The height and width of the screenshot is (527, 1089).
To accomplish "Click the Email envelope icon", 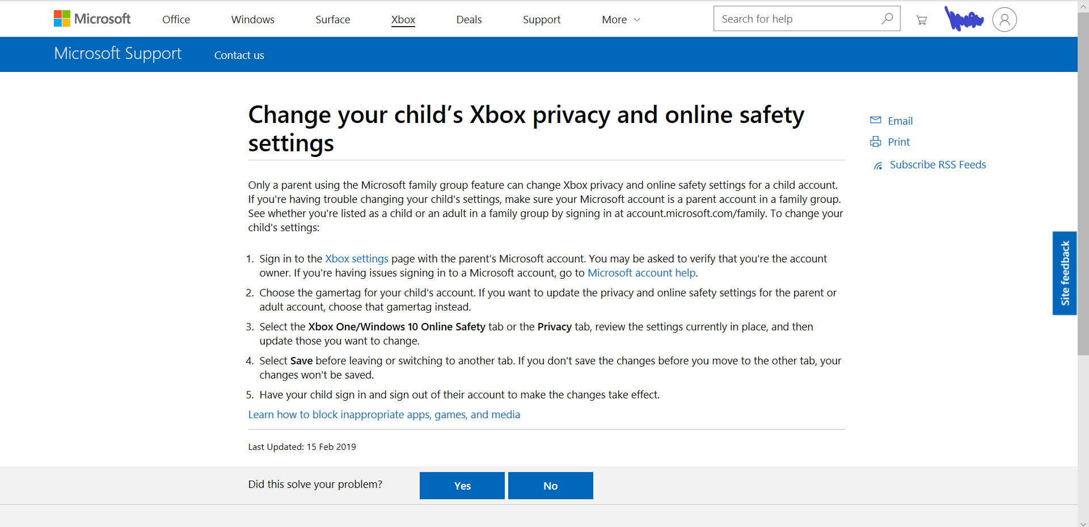I will point(876,120).
